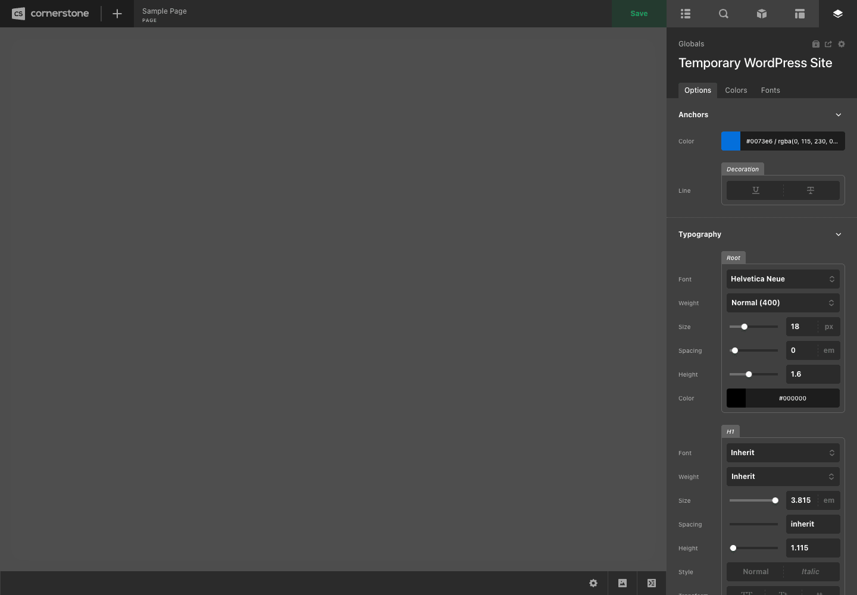This screenshot has height=595, width=857.
Task: Switch to the Options tab
Action: [698, 90]
